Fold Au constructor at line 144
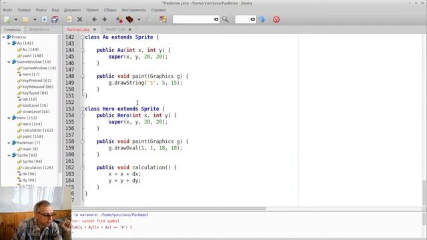Screen dimensions: 427x240 82,50
